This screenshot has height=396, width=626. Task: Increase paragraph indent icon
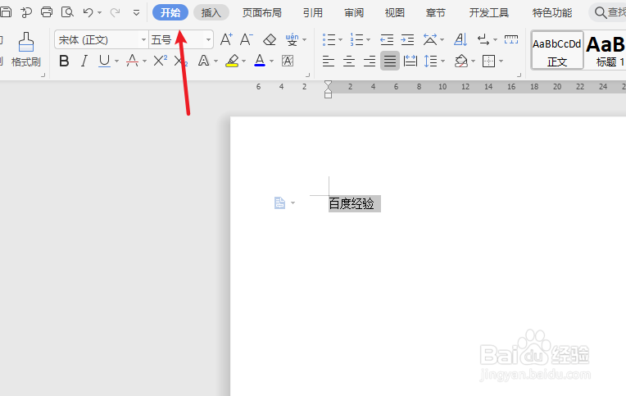[x=407, y=39]
